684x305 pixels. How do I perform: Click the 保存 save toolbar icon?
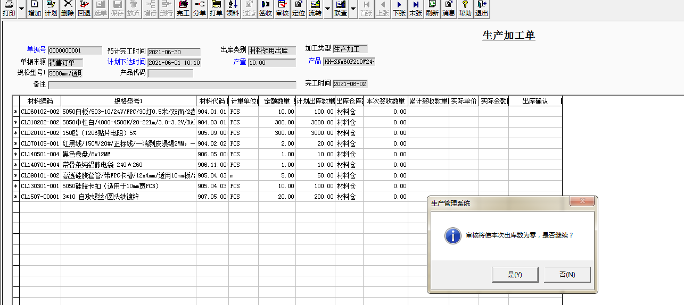point(117,9)
